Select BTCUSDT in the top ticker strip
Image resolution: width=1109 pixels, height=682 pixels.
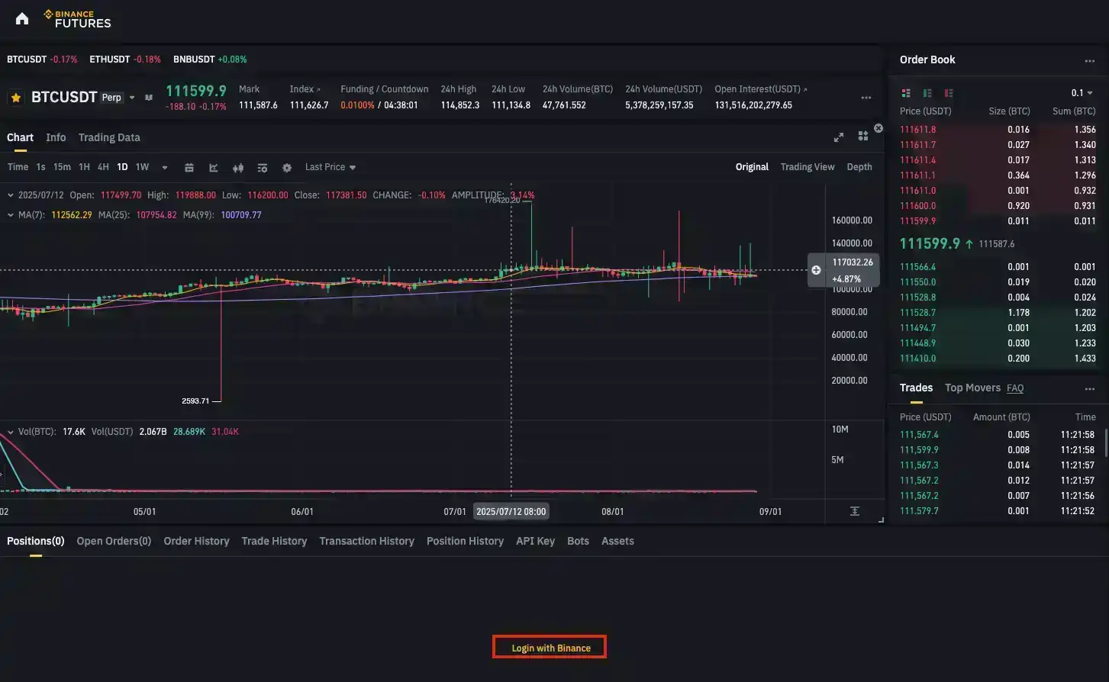[x=42, y=59]
